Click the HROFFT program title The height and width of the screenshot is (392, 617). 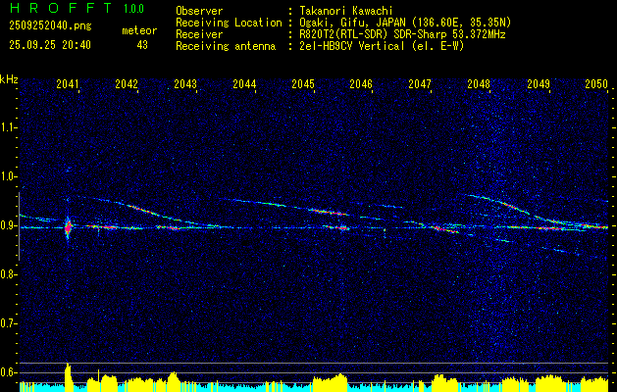tap(60, 8)
